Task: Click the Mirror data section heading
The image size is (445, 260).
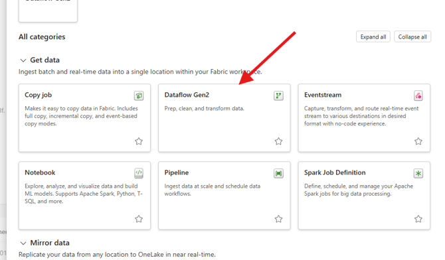Action: coord(50,243)
